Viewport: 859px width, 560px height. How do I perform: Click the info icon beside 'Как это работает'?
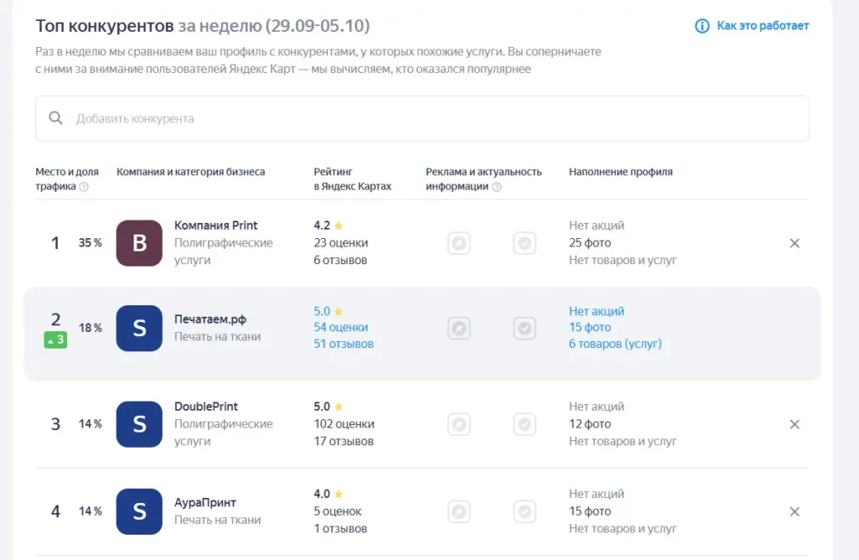(x=702, y=26)
